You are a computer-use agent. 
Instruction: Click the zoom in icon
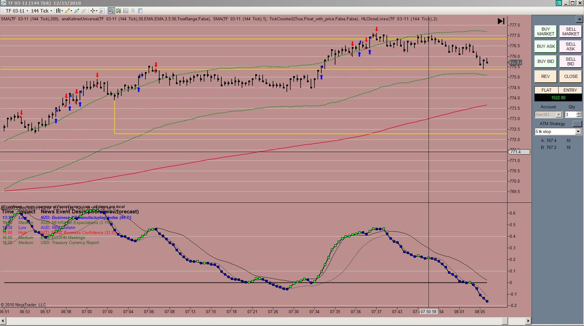point(77,11)
